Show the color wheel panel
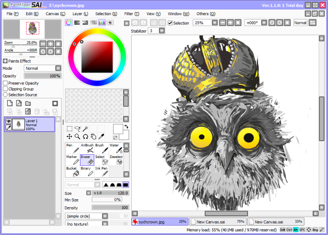This screenshot has width=328, height=235. [x=69, y=22]
